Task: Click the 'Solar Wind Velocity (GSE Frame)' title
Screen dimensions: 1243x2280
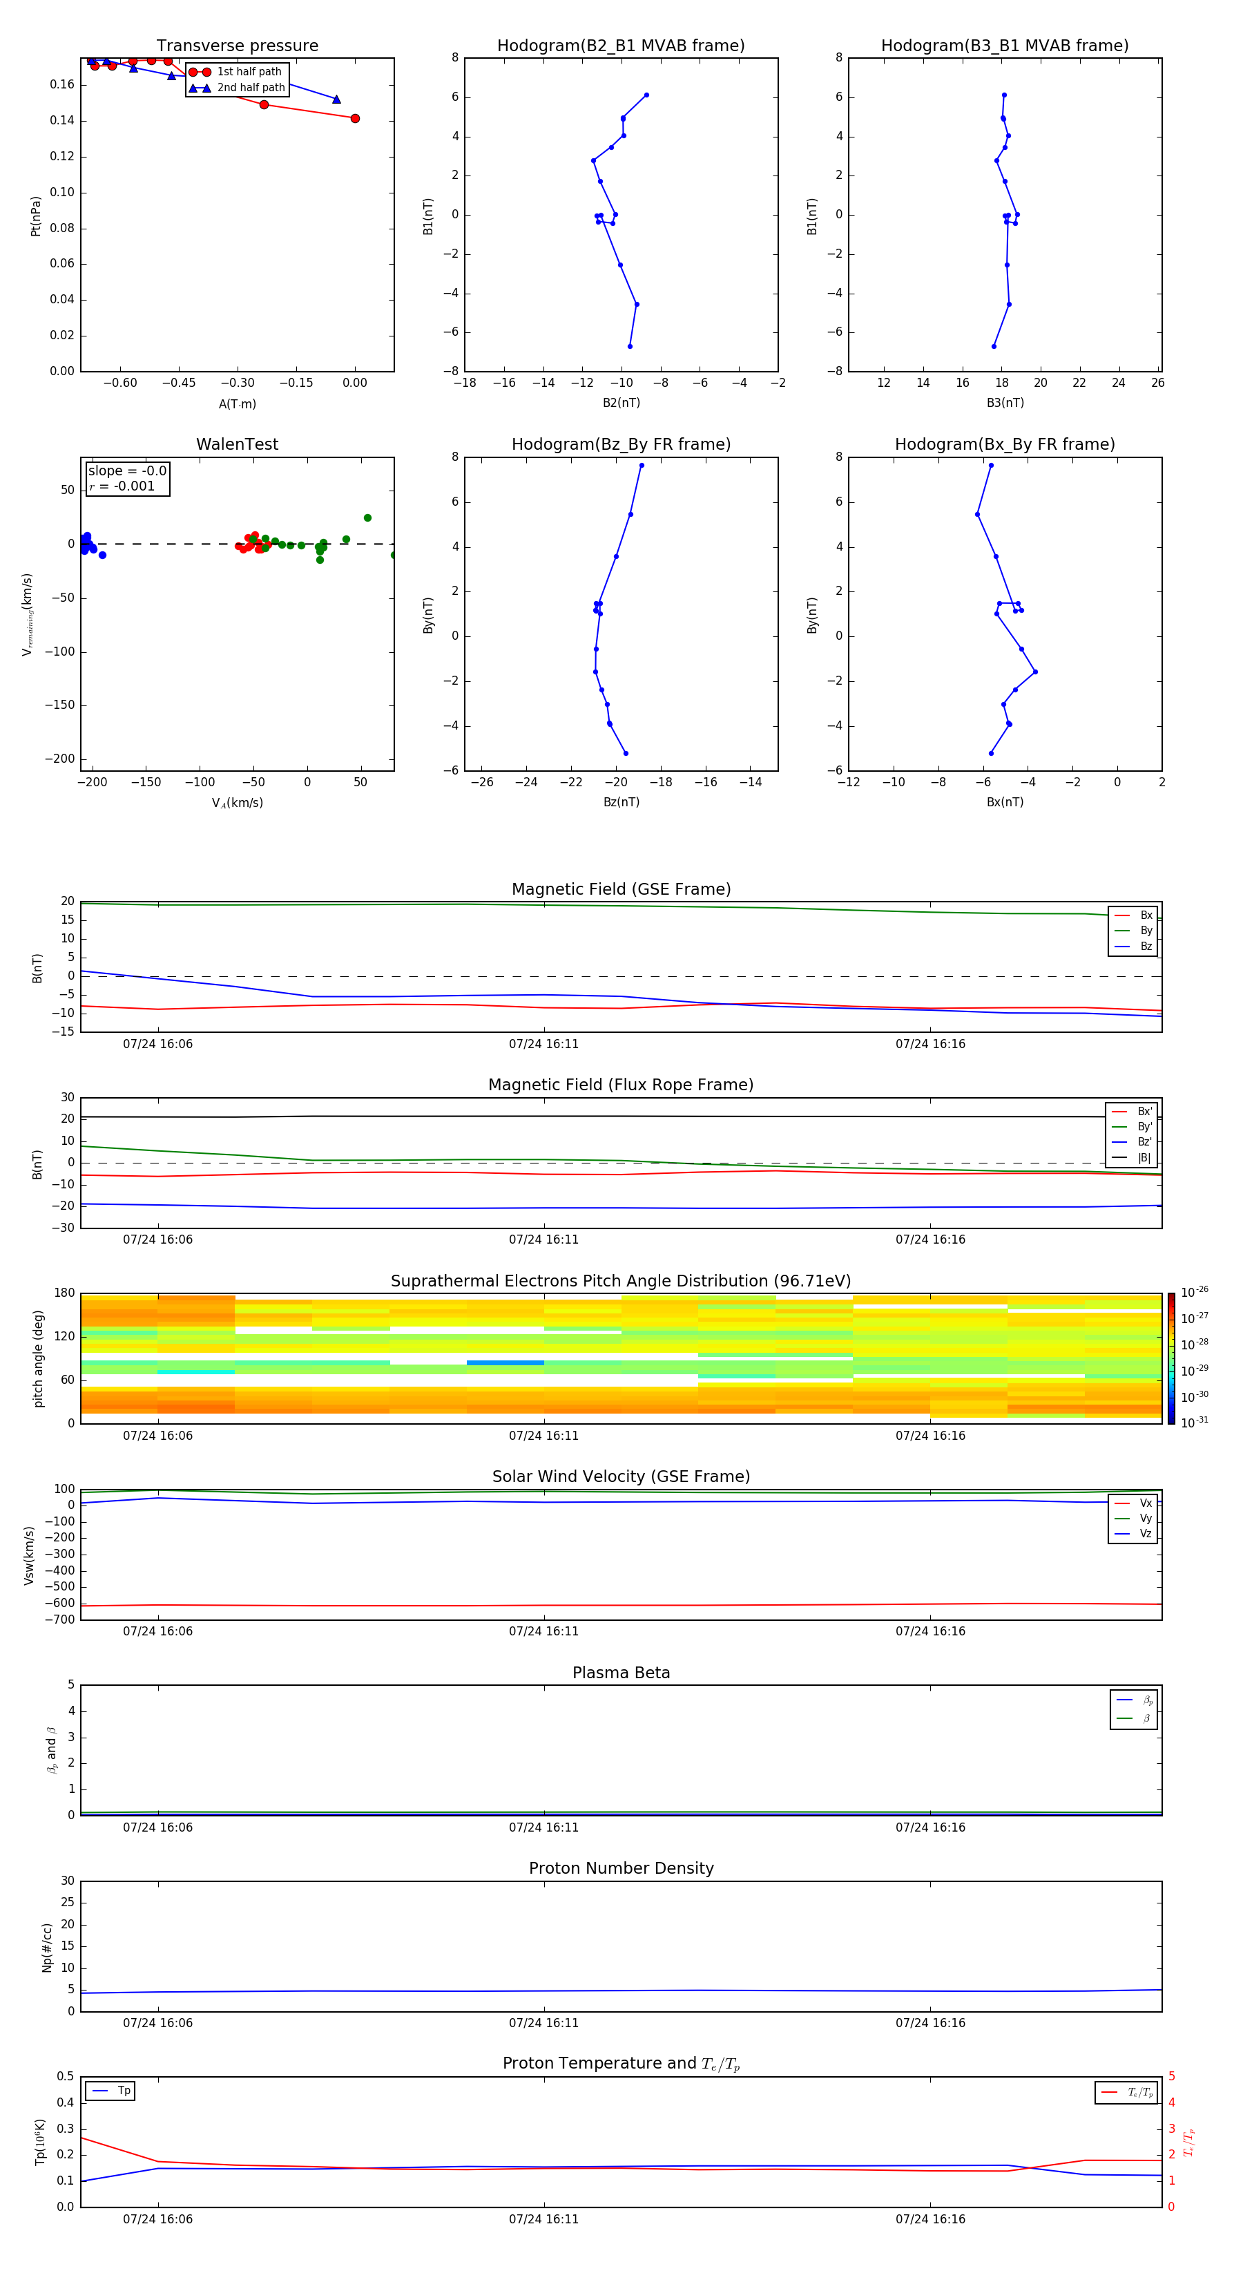Action: click(621, 1476)
